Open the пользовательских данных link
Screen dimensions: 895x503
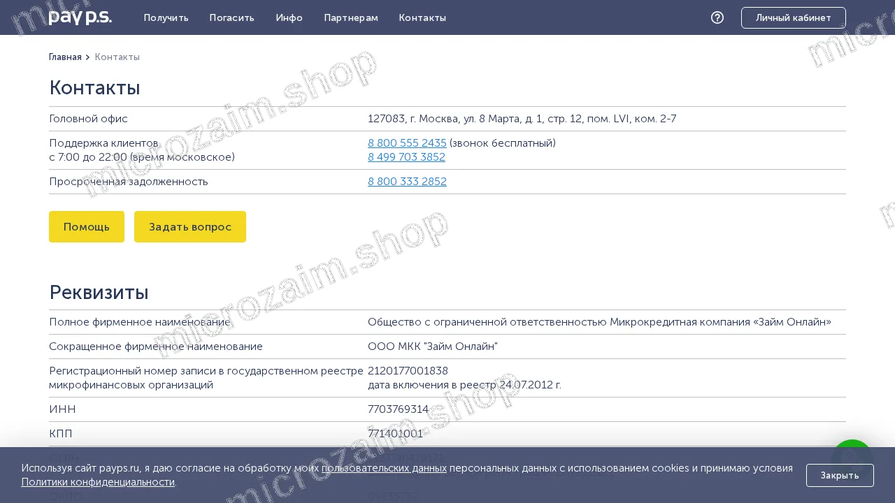pos(384,468)
